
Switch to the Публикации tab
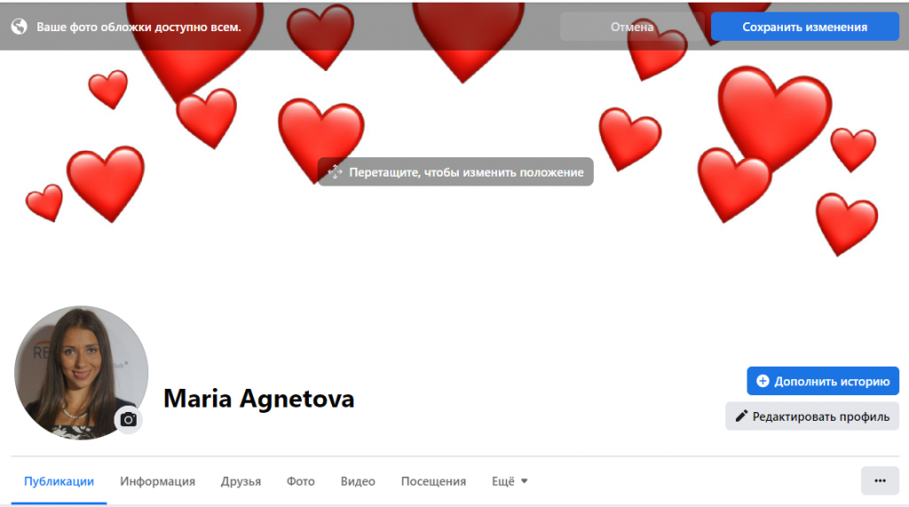pos(59,481)
